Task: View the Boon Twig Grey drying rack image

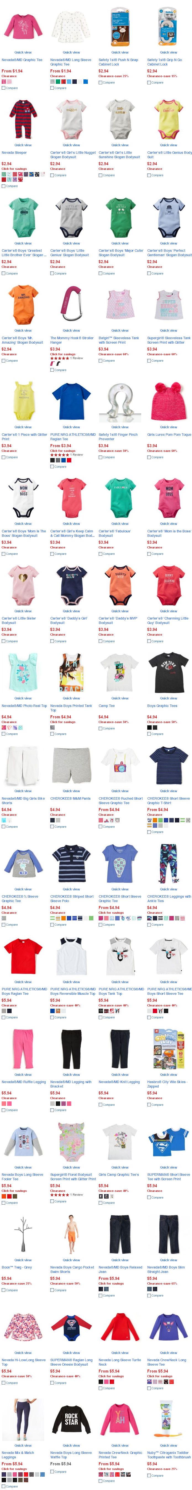Action: point(23,1233)
